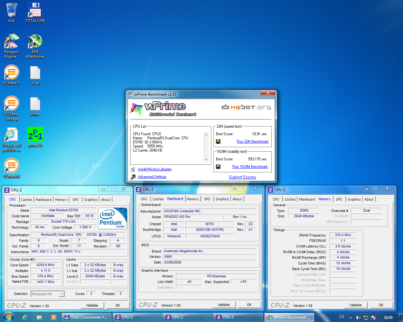Screen dimensions: 403x322
Task: Show hidden tray icons arrow
Action: [x=350, y=317]
